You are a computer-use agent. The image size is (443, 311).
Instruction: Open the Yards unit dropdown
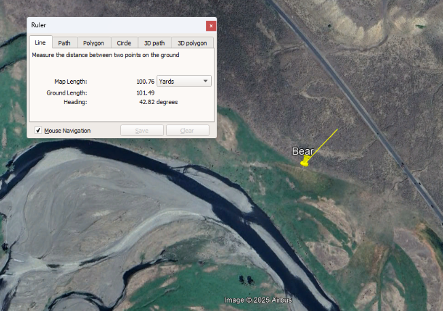pos(184,81)
